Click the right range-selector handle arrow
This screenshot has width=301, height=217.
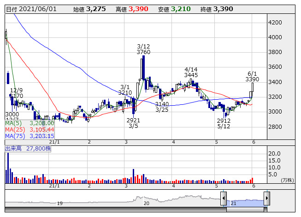tap(267, 199)
